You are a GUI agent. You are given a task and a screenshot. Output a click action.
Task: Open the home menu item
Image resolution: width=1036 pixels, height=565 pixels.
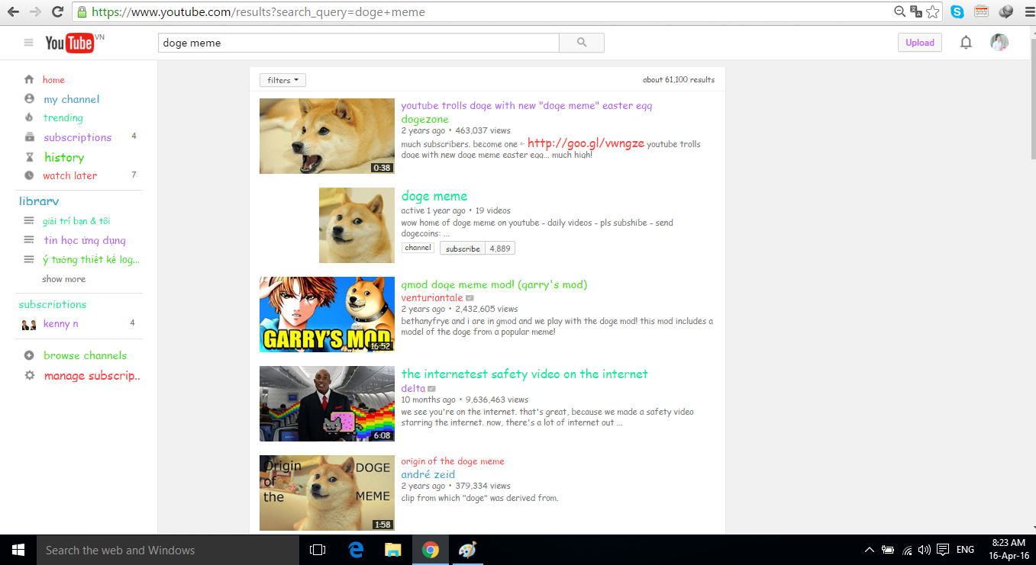pyautogui.click(x=53, y=79)
